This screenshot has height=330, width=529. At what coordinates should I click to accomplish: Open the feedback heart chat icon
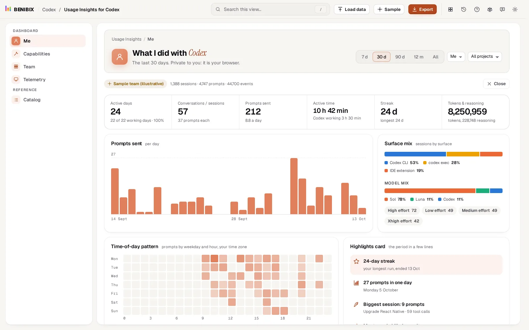502,10
